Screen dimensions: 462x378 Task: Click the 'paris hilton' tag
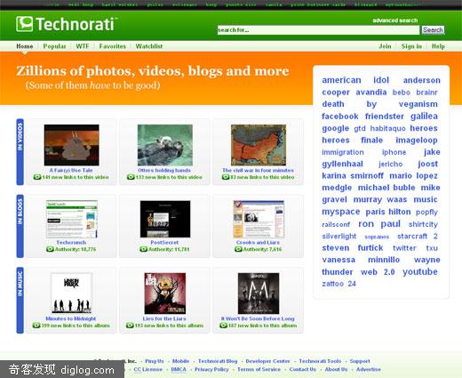[x=388, y=212]
